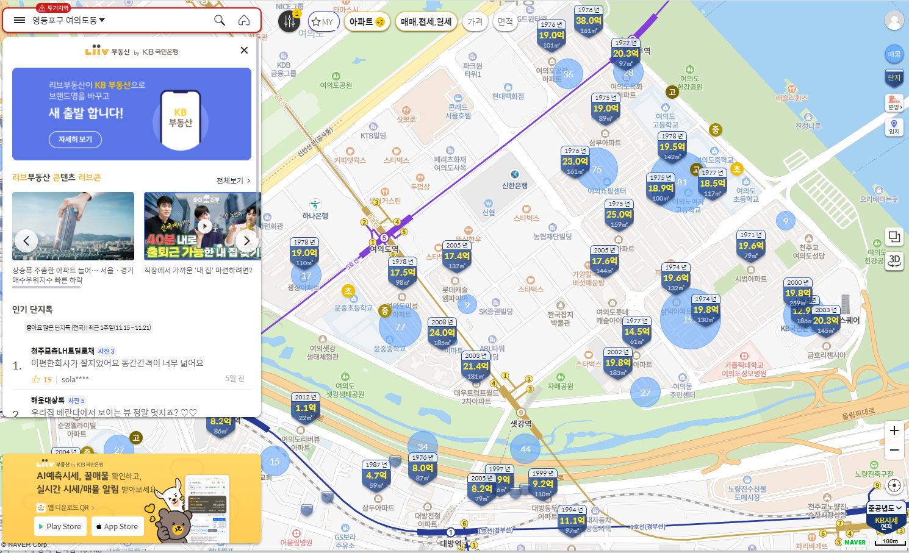Click the cluster bubble labeled 44
The width and height of the screenshot is (909, 553).
(525, 449)
